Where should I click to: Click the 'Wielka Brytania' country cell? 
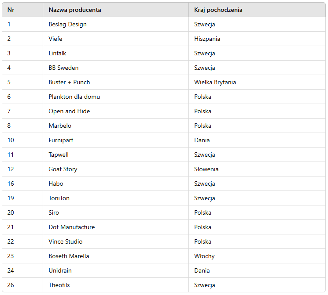tap(215, 82)
